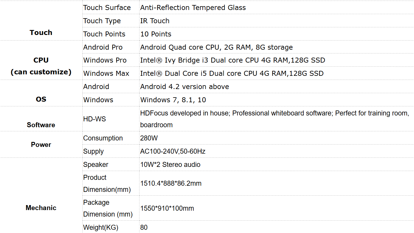Click the Touch category heading
414x233 pixels.
pyautogui.click(x=41, y=33)
